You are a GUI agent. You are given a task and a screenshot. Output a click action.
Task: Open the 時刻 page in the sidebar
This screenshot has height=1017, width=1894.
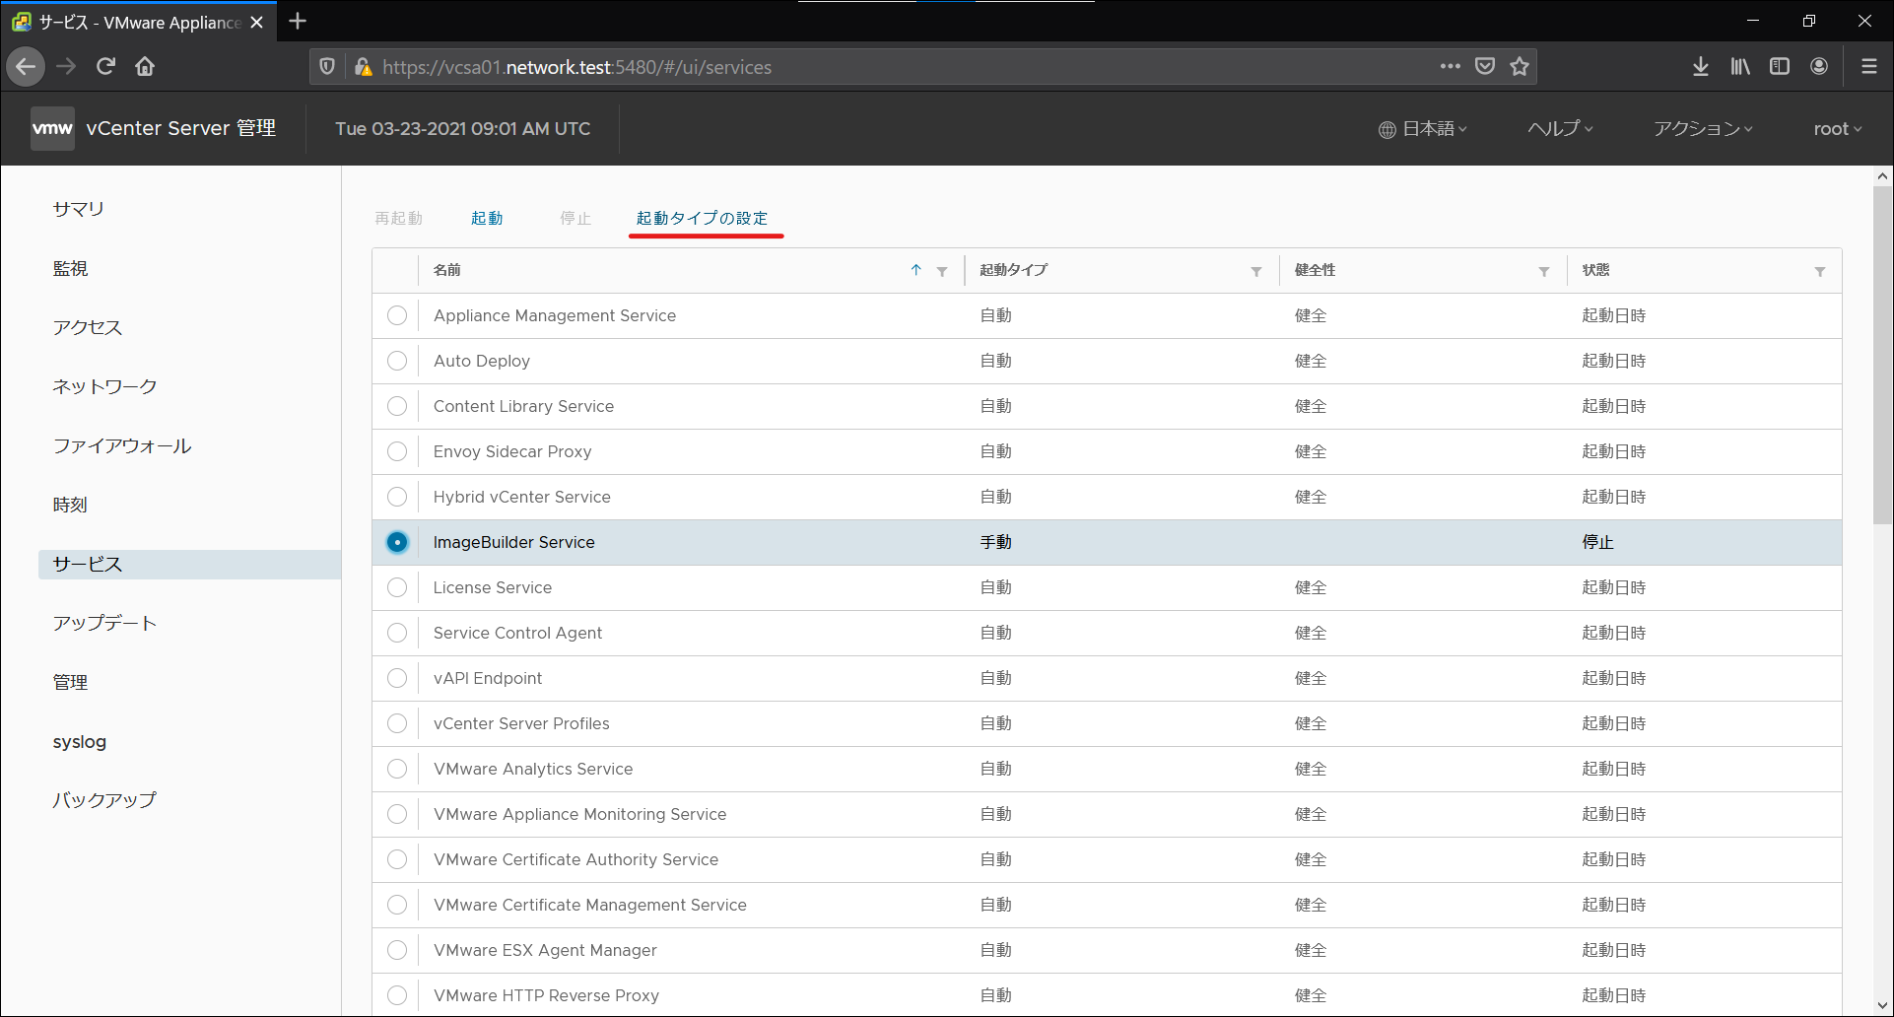pos(71,505)
